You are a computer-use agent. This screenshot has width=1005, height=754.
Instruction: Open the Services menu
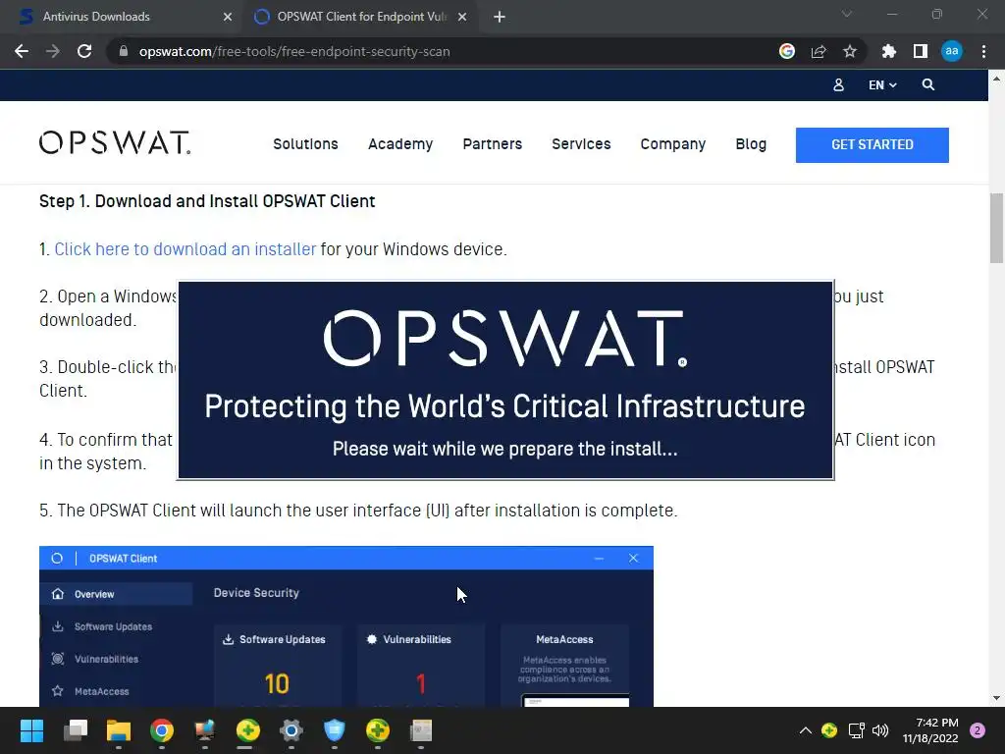pos(581,144)
